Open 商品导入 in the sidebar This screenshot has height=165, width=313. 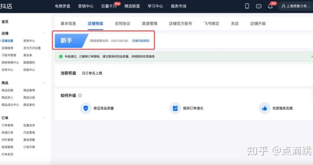tap(7, 97)
